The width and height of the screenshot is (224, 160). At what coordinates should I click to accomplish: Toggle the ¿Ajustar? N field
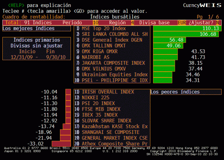217,23
